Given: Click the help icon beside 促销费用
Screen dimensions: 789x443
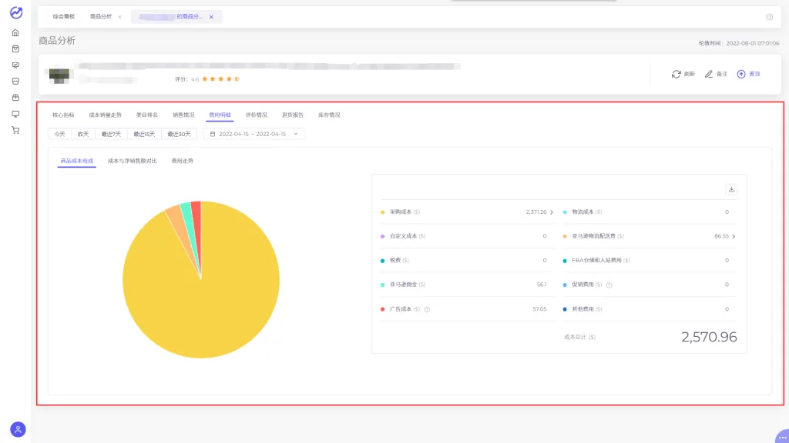Looking at the screenshot, I should [609, 285].
